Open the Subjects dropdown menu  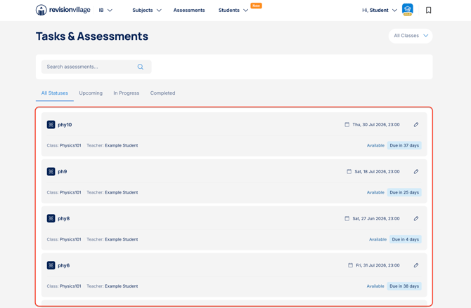147,11
